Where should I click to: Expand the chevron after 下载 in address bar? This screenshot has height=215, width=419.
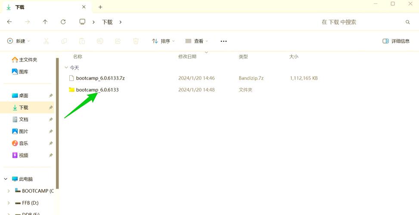click(121, 22)
